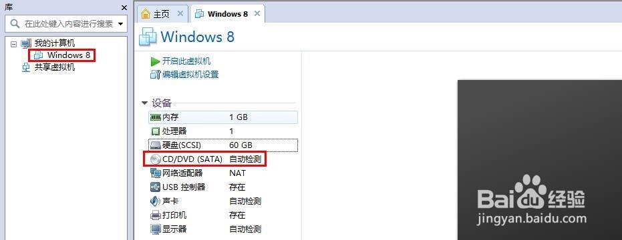Viewport: 622px width, 240px height.
Task: Select the printer (打印机) device icon
Action: (x=155, y=215)
